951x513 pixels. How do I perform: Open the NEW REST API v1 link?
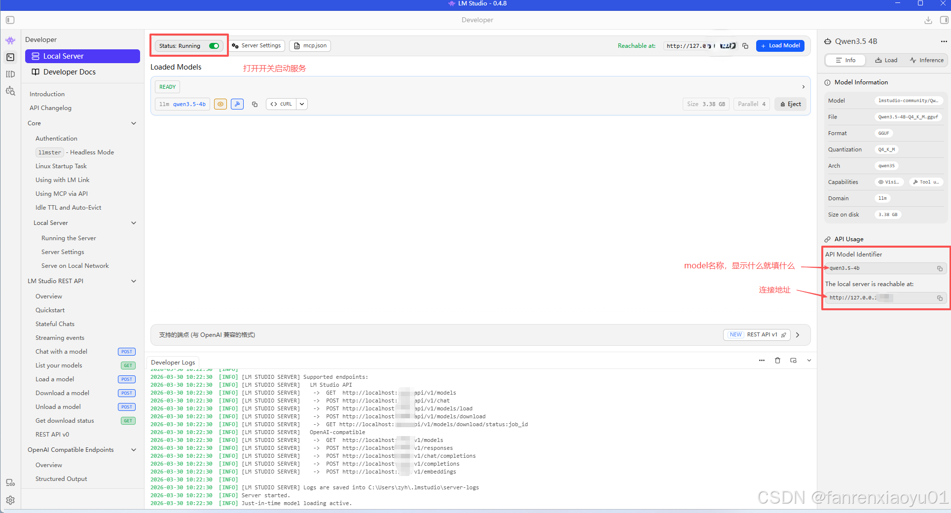[757, 335]
